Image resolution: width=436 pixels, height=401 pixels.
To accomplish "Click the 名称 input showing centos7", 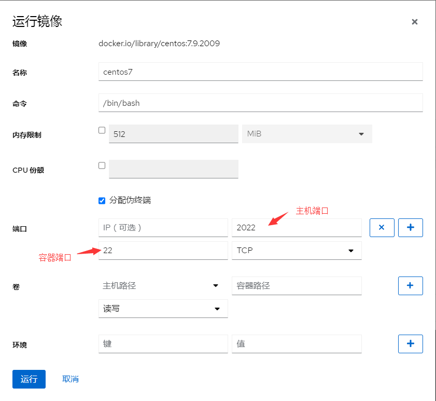I will tap(260, 72).
